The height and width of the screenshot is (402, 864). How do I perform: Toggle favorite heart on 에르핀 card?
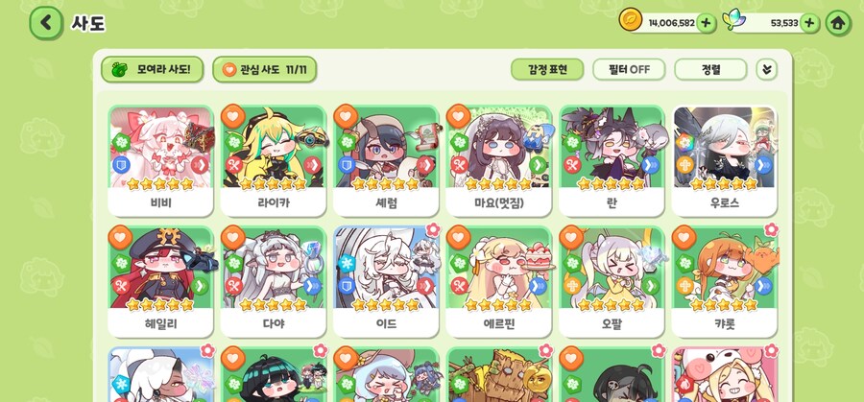(x=459, y=237)
